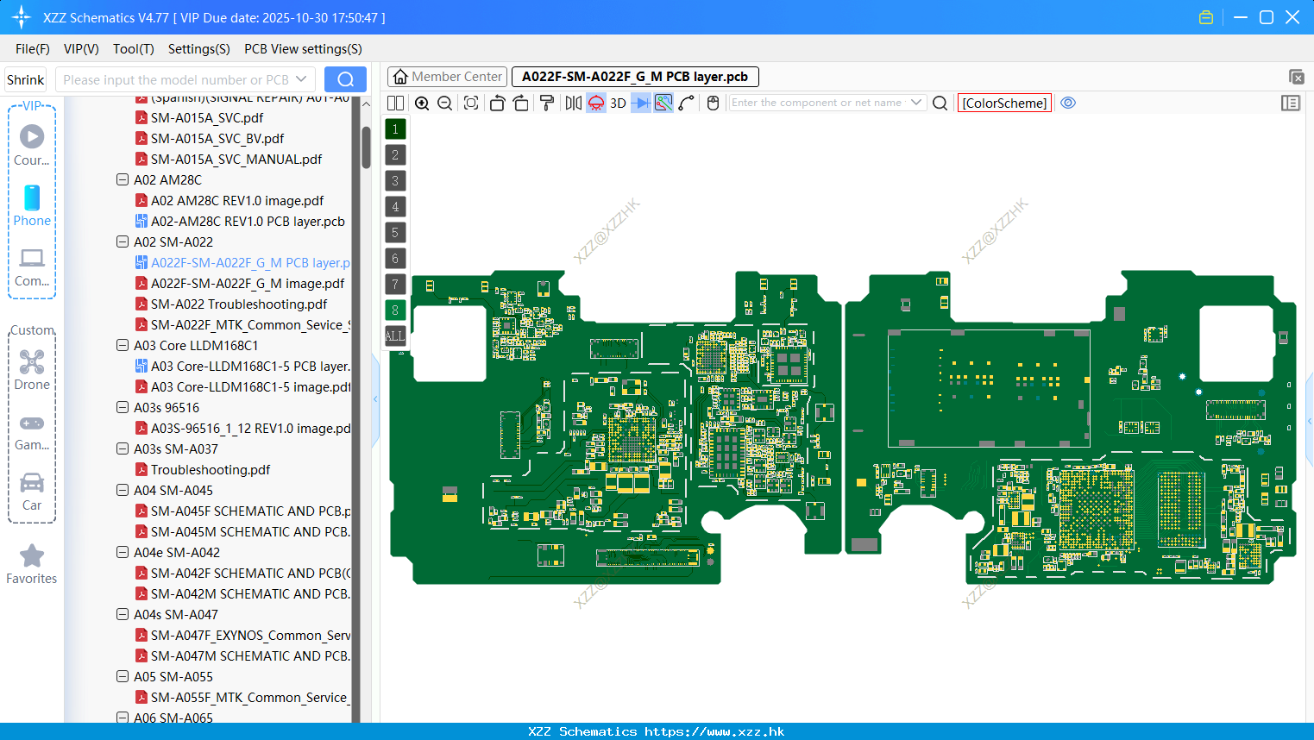The height and width of the screenshot is (740, 1314).
Task: Open SM-A022 Troubleshooting.pdf
Action: click(x=238, y=304)
